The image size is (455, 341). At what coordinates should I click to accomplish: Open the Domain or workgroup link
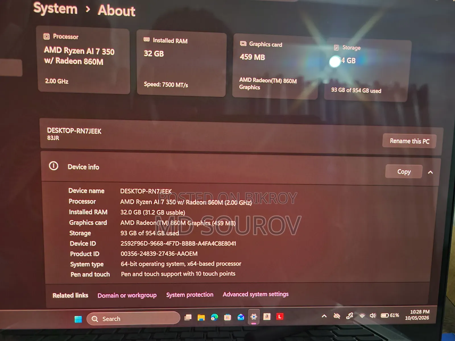point(127,295)
